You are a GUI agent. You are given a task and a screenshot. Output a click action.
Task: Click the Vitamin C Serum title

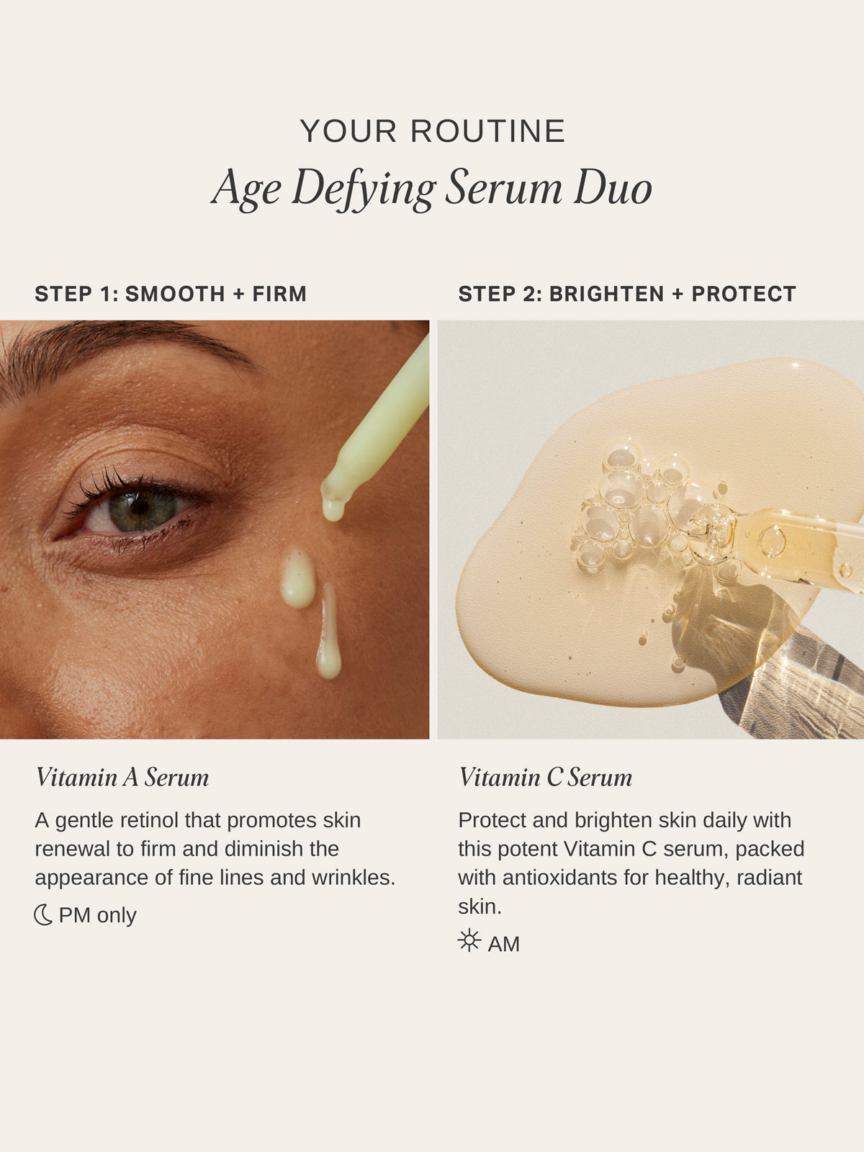546,778
